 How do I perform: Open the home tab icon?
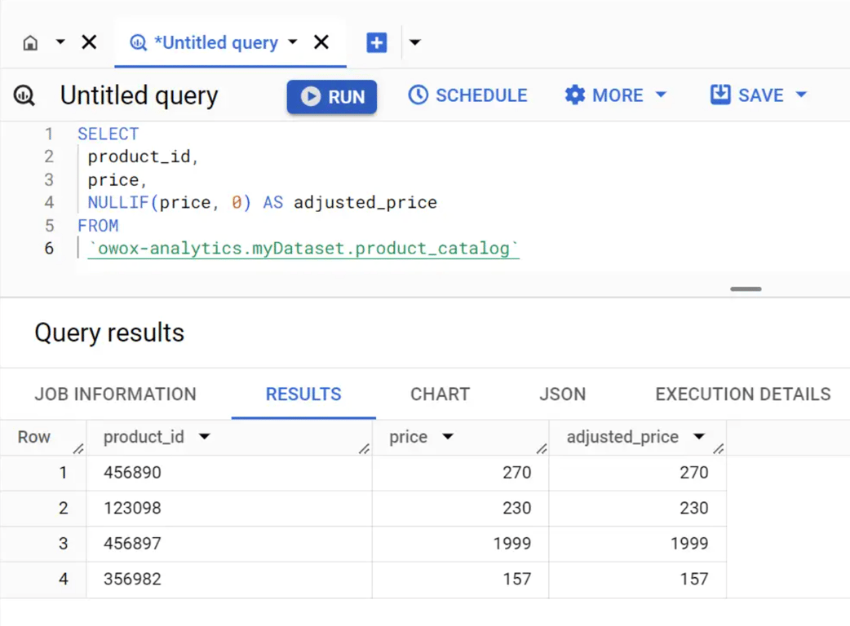tap(30, 42)
